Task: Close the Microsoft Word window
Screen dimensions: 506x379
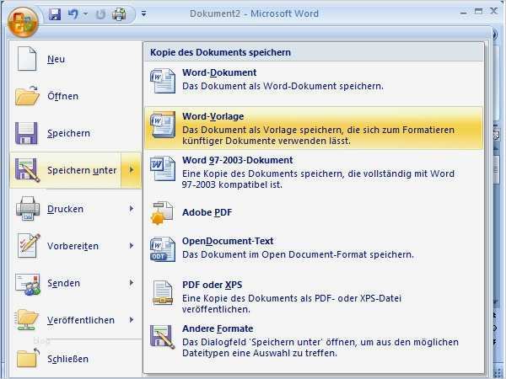Action: 493,11
